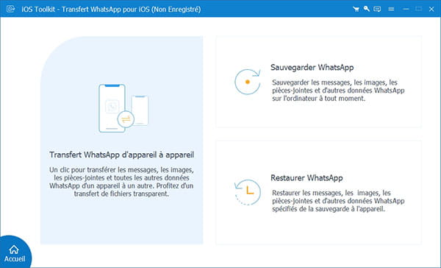The image size is (441, 268).
Task: Select the restore clock icon
Action: (248, 192)
